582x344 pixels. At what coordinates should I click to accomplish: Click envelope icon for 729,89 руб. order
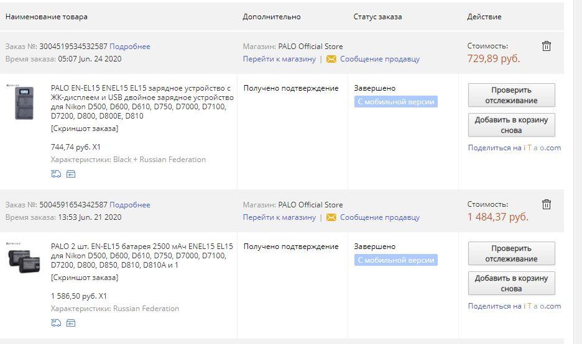click(331, 59)
